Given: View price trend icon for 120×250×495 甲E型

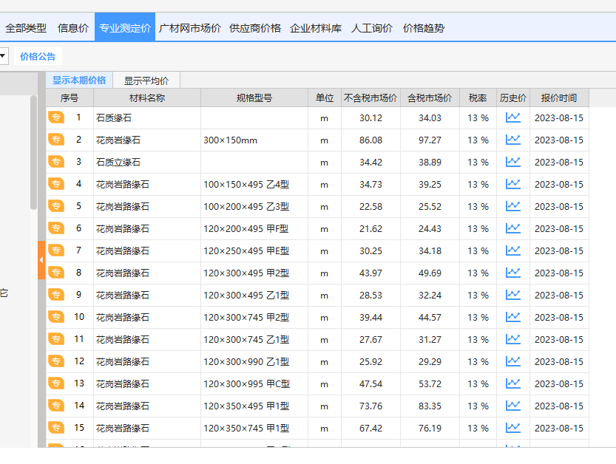Looking at the screenshot, I should click(512, 250).
